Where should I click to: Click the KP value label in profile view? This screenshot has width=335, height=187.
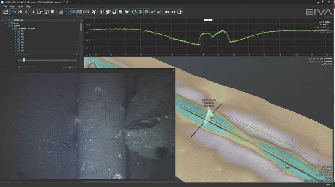[325, 22]
